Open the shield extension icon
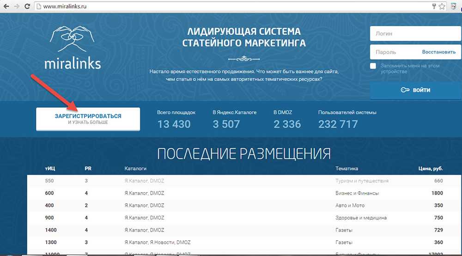The height and width of the screenshot is (256, 462). point(454,6)
